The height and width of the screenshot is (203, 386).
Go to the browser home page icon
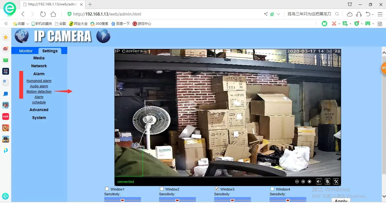(53, 14)
